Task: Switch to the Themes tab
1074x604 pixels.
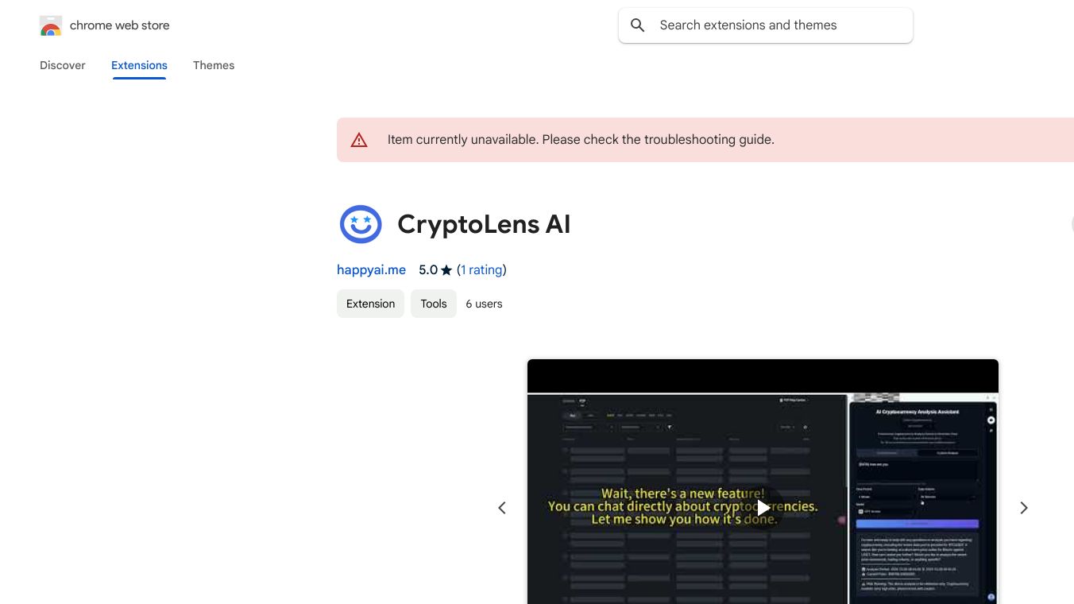Action: pos(214,65)
